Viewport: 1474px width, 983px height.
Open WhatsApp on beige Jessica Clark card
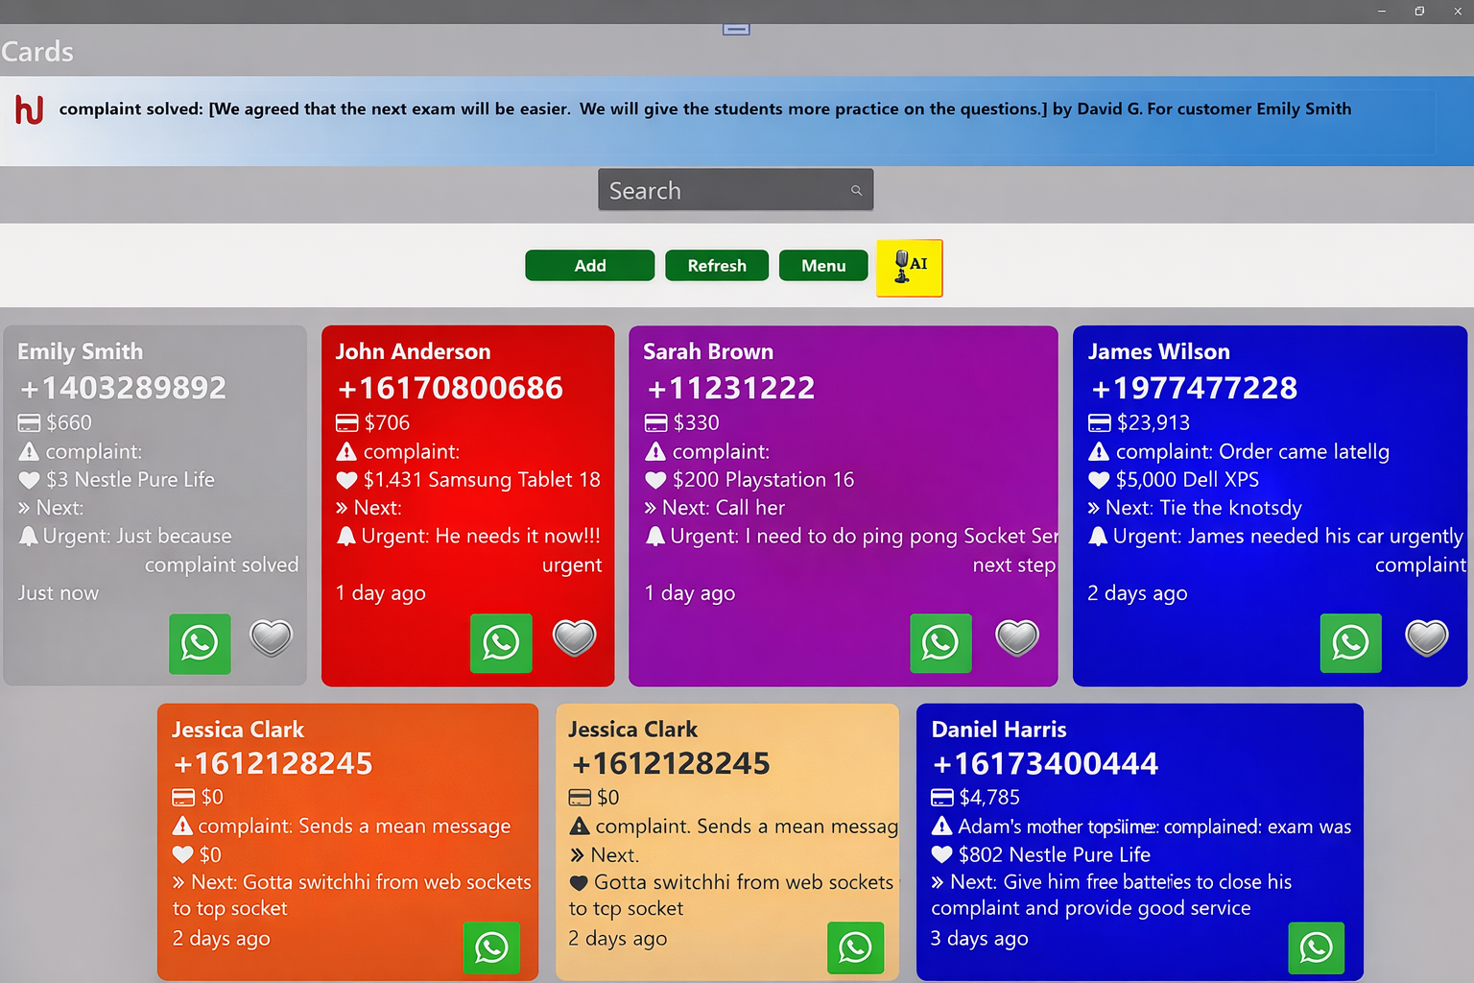point(855,947)
